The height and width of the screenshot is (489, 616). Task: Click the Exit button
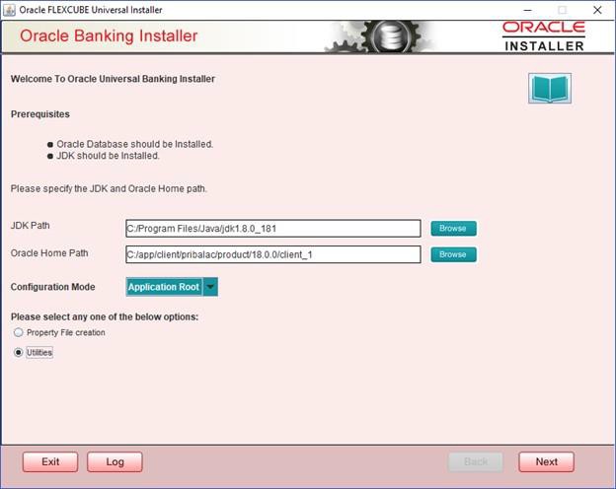[x=50, y=462]
